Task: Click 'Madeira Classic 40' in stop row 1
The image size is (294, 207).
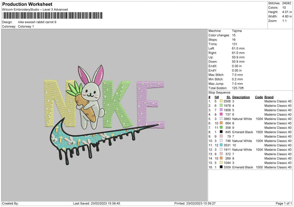Action: (278, 101)
